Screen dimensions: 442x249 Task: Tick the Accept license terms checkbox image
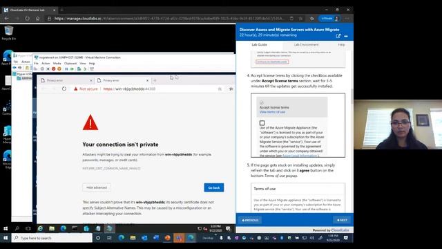pyautogui.click(x=262, y=123)
